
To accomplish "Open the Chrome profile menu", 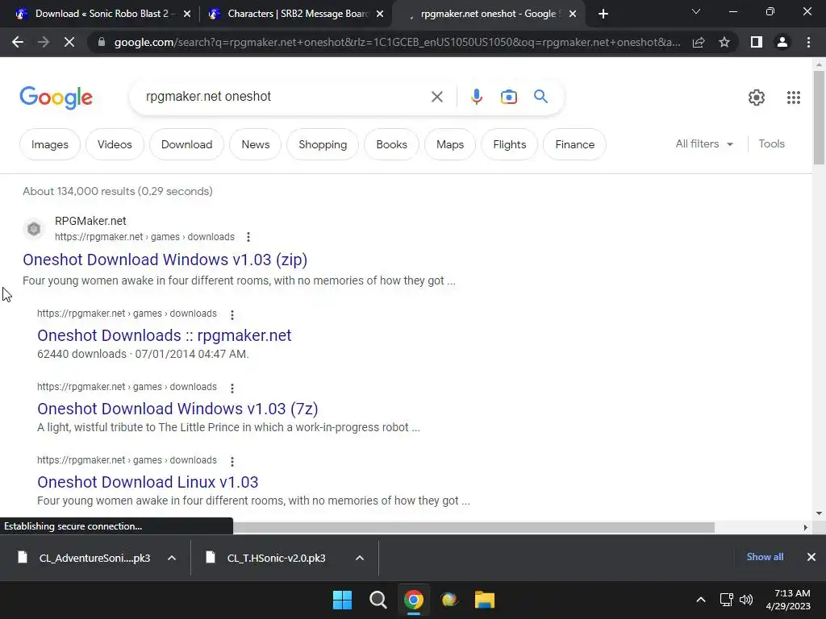I will point(782,42).
